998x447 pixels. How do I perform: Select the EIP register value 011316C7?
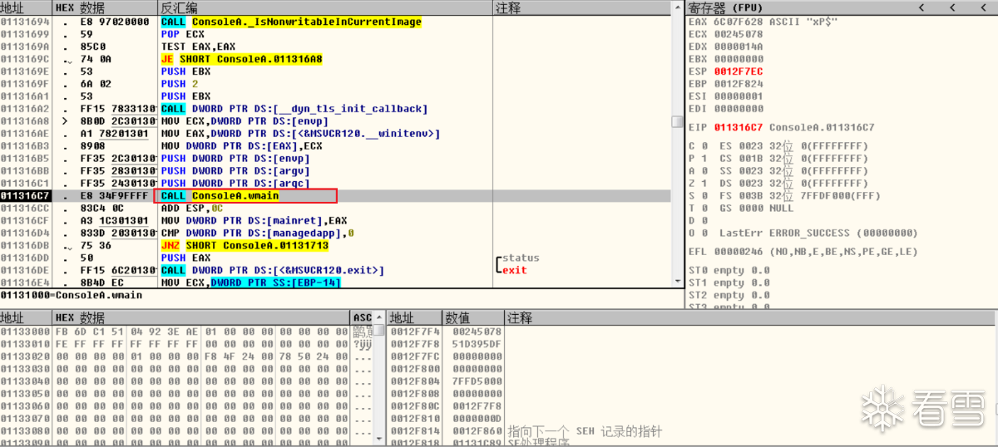(737, 127)
